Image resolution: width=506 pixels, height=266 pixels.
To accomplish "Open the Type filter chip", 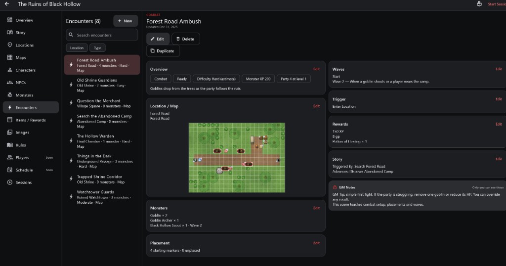I will pos(97,48).
